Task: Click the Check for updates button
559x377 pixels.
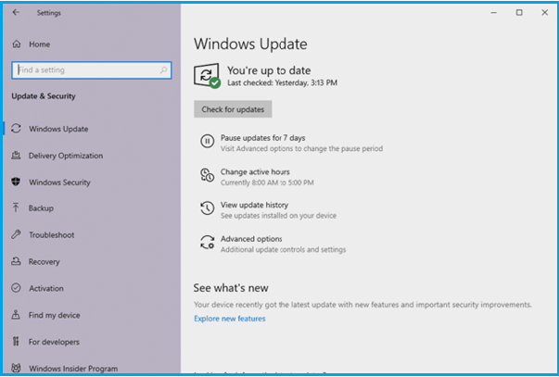Action: [233, 109]
